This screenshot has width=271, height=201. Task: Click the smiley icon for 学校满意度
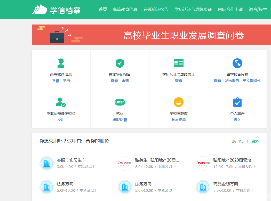[179, 102]
